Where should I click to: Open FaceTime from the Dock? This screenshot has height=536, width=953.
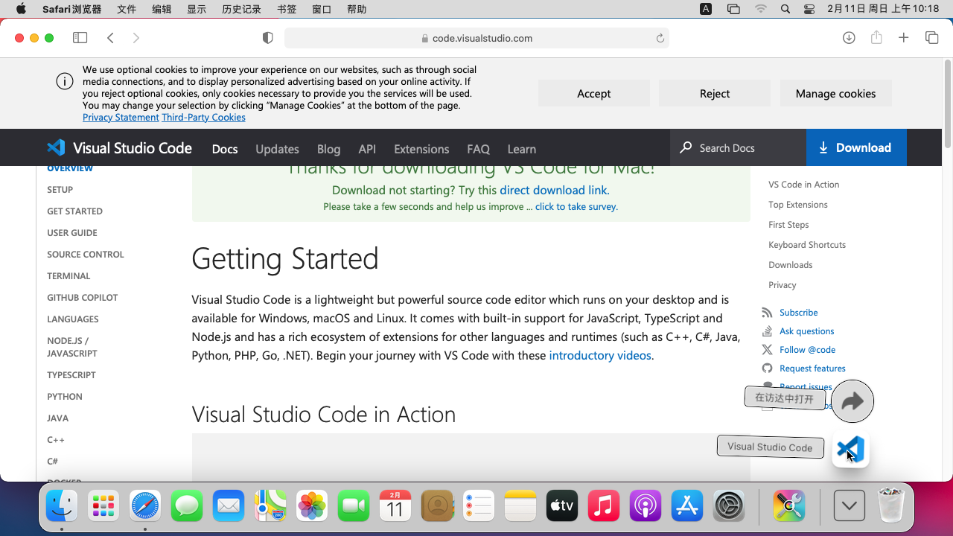354,507
